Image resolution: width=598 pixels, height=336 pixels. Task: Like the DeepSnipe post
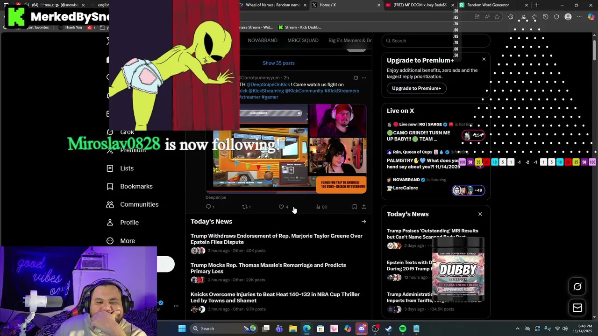284,207
